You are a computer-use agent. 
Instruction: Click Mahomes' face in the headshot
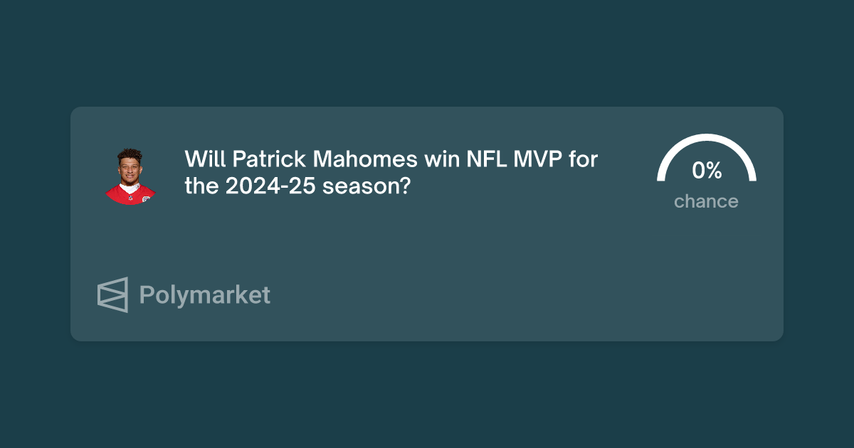[x=130, y=169]
